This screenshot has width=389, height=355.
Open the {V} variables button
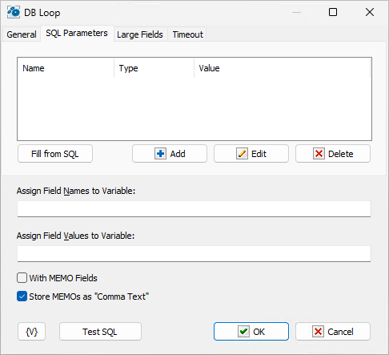click(32, 332)
